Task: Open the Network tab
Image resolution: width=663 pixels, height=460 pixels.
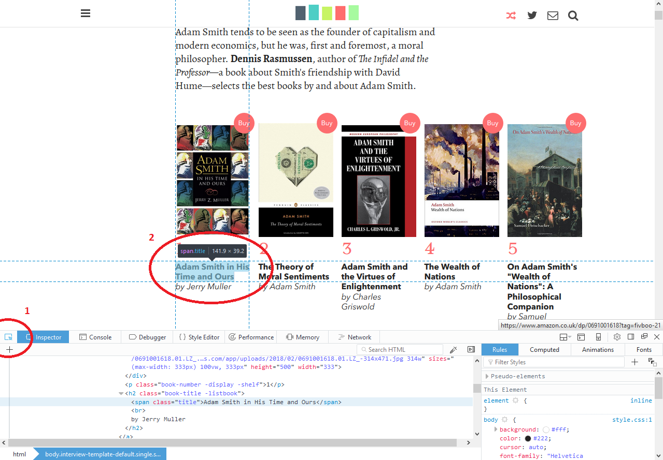Action: click(355, 337)
